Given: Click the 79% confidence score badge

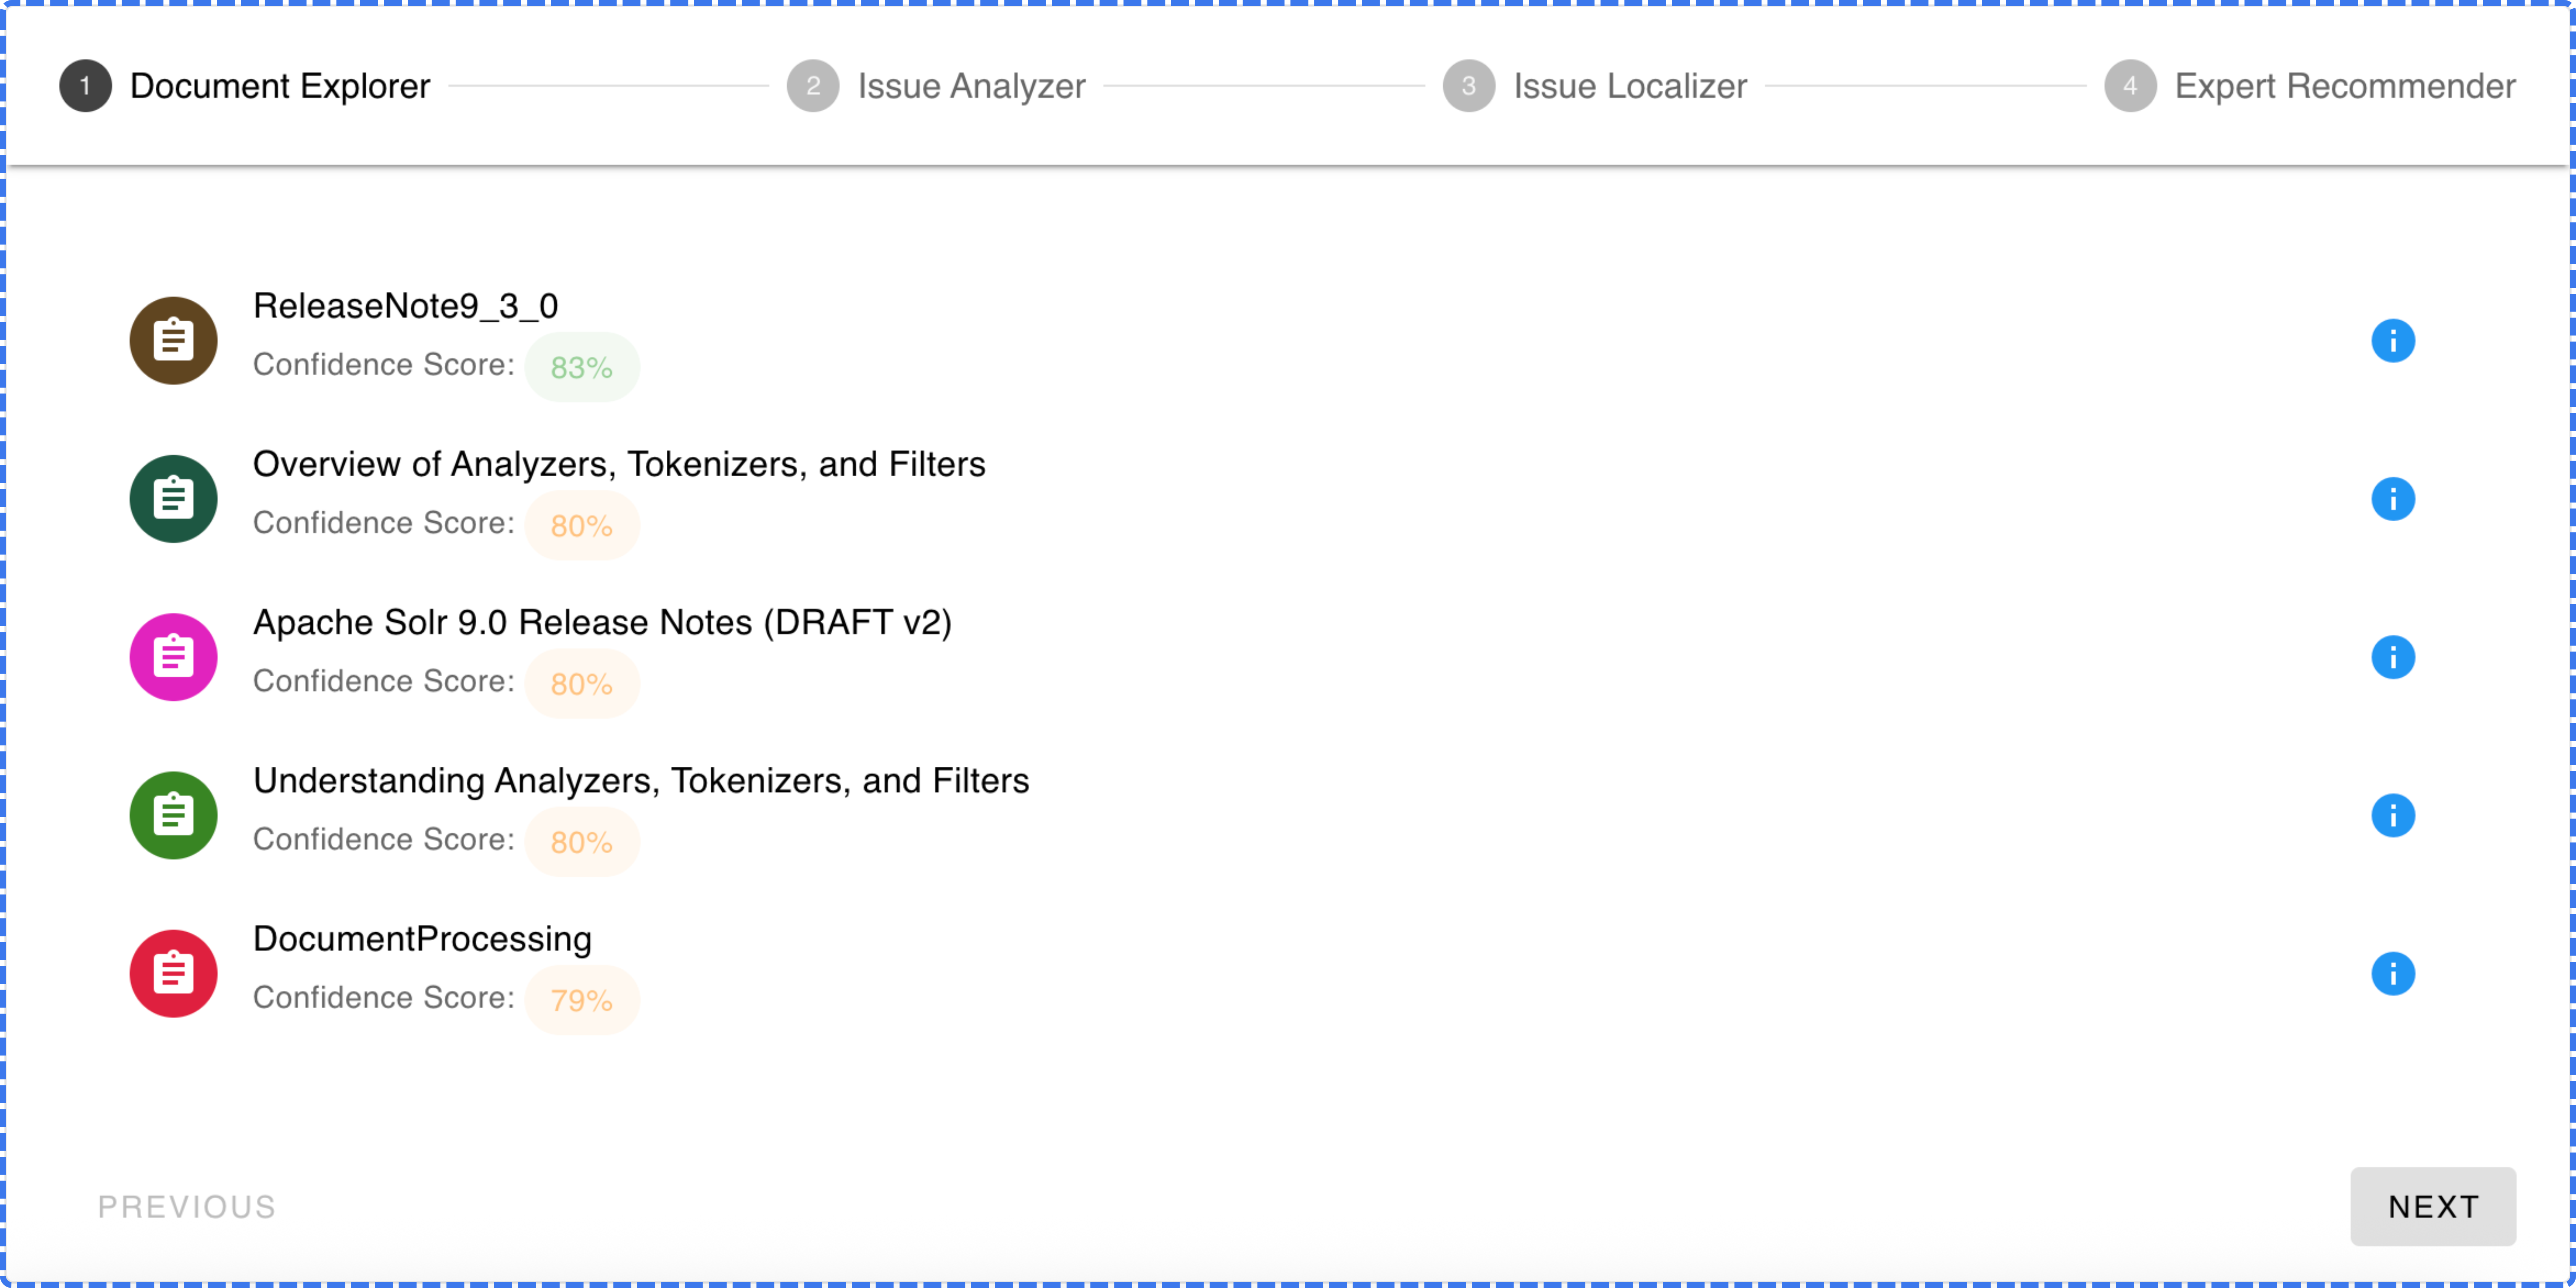Looking at the screenshot, I should (x=582, y=1000).
